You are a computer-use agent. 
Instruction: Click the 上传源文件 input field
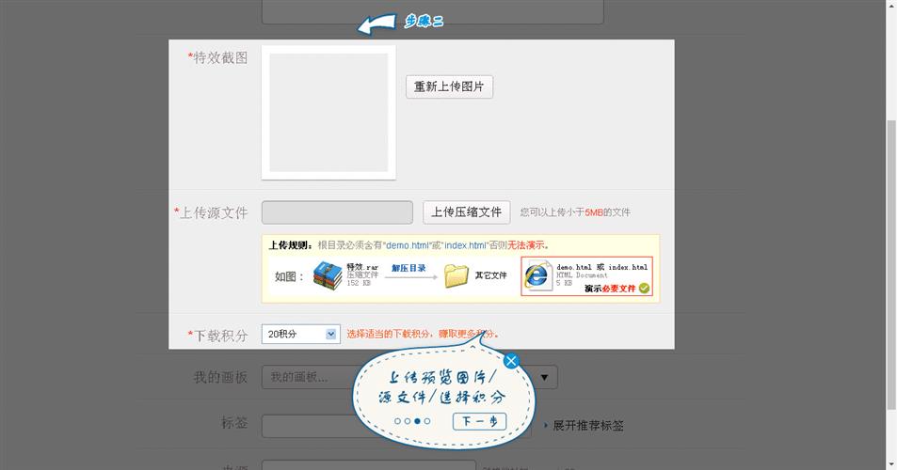337,212
